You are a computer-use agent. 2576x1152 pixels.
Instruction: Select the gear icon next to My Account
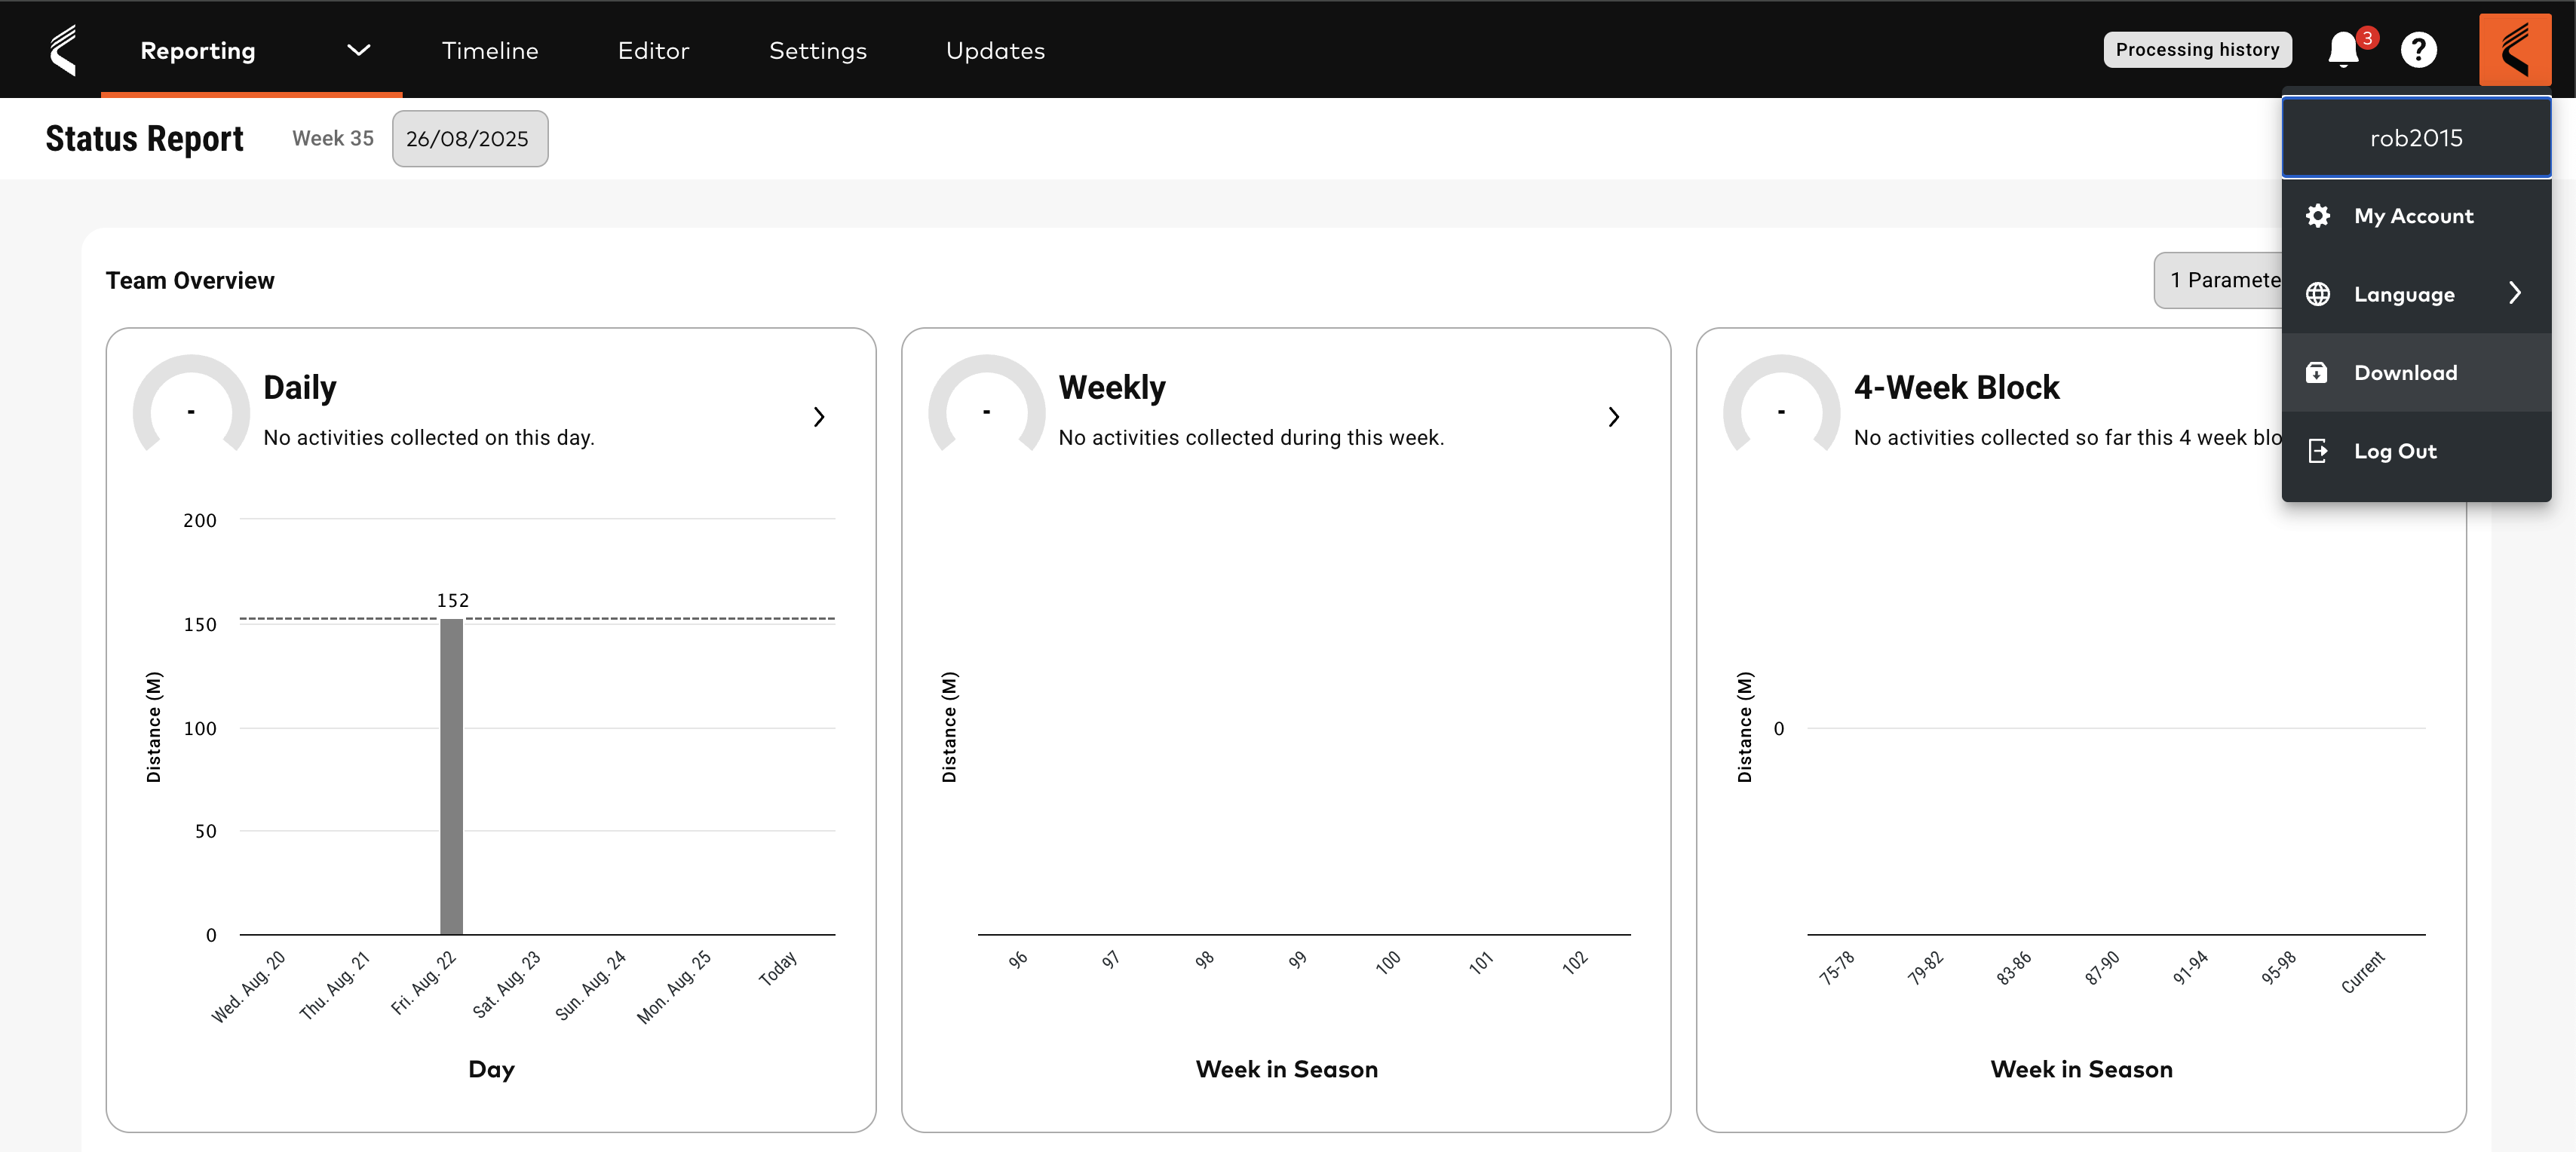pos(2318,215)
